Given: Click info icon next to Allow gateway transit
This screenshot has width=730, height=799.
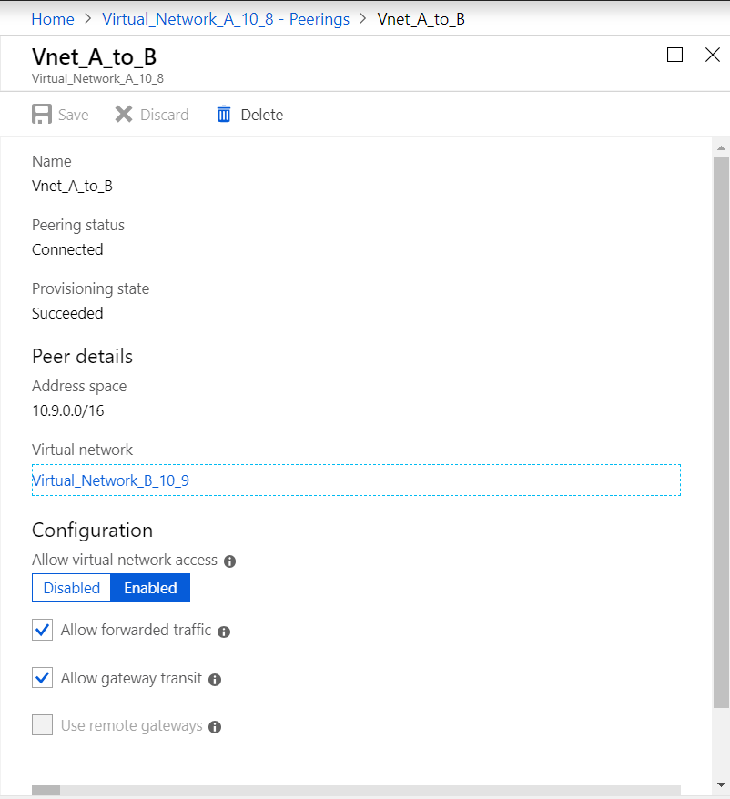Looking at the screenshot, I should (x=215, y=680).
